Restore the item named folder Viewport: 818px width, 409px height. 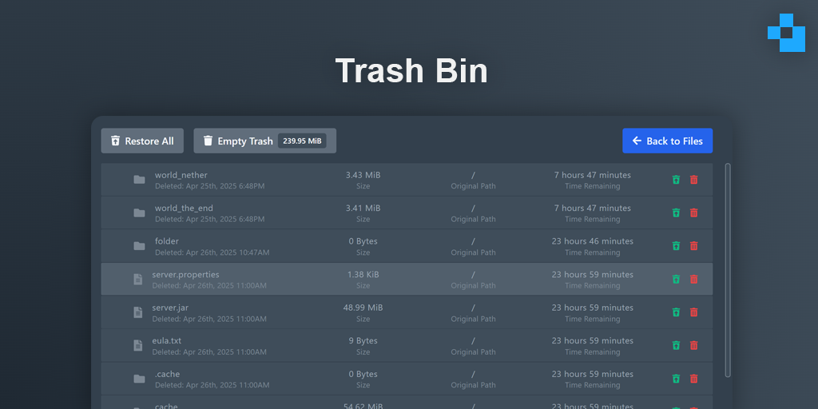(x=676, y=246)
